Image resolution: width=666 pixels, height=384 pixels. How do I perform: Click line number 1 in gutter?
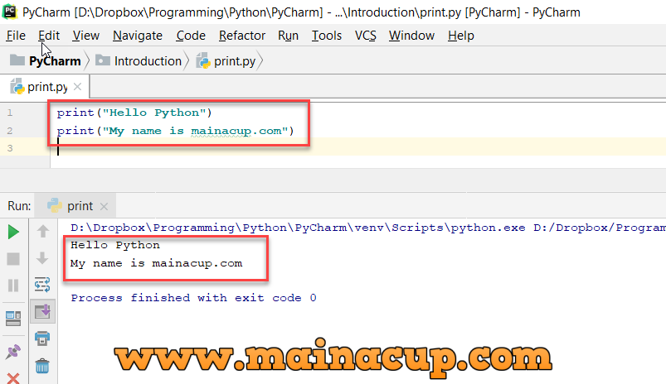point(10,113)
